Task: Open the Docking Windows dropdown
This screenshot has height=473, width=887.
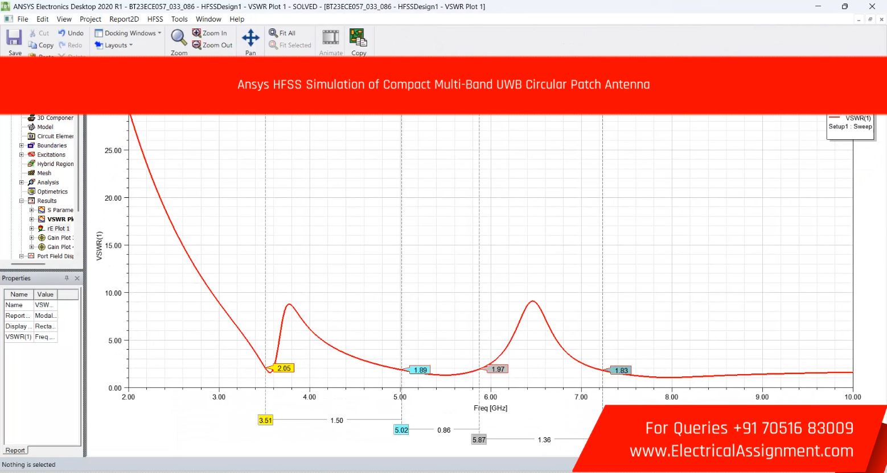Action: click(128, 33)
